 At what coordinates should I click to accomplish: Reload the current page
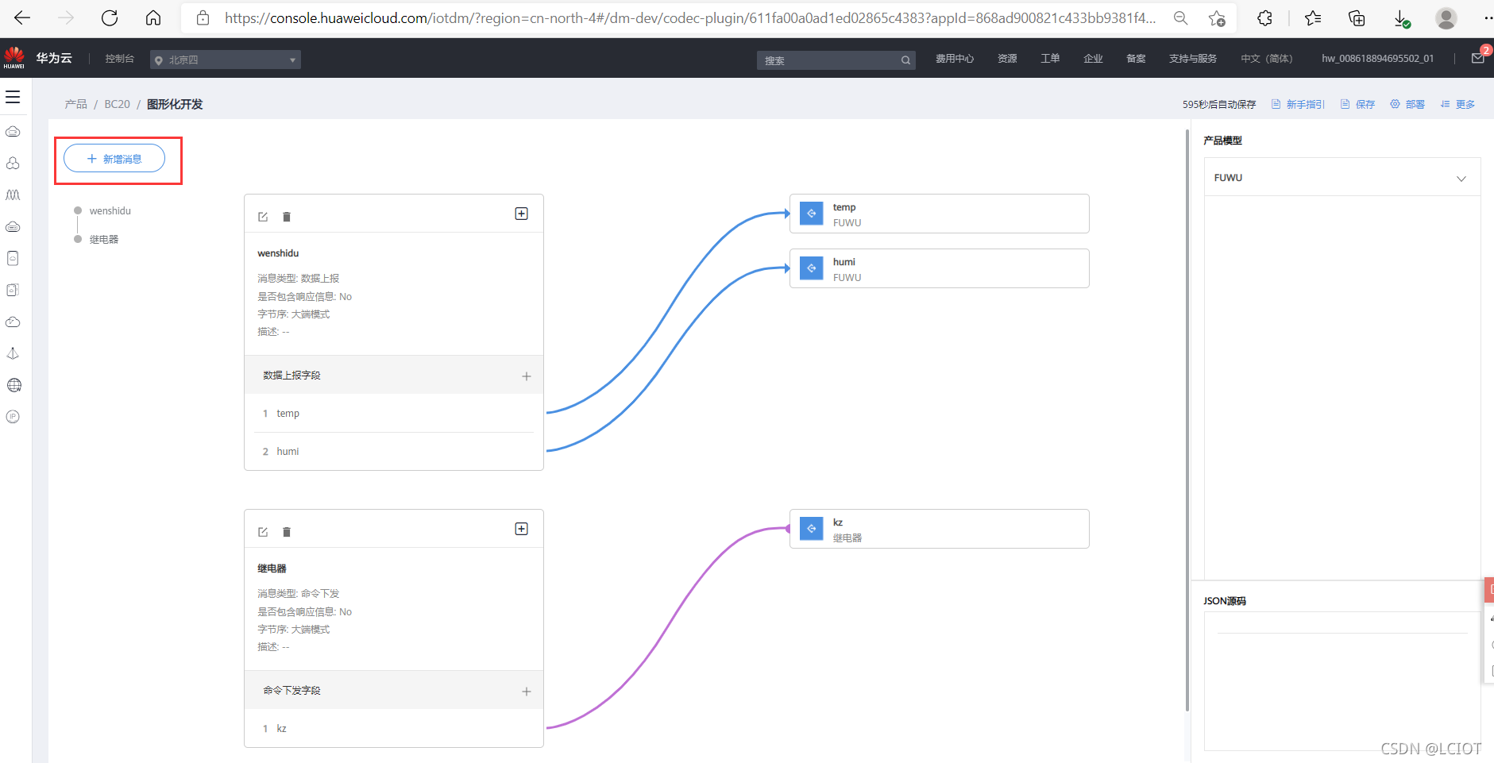click(x=110, y=17)
